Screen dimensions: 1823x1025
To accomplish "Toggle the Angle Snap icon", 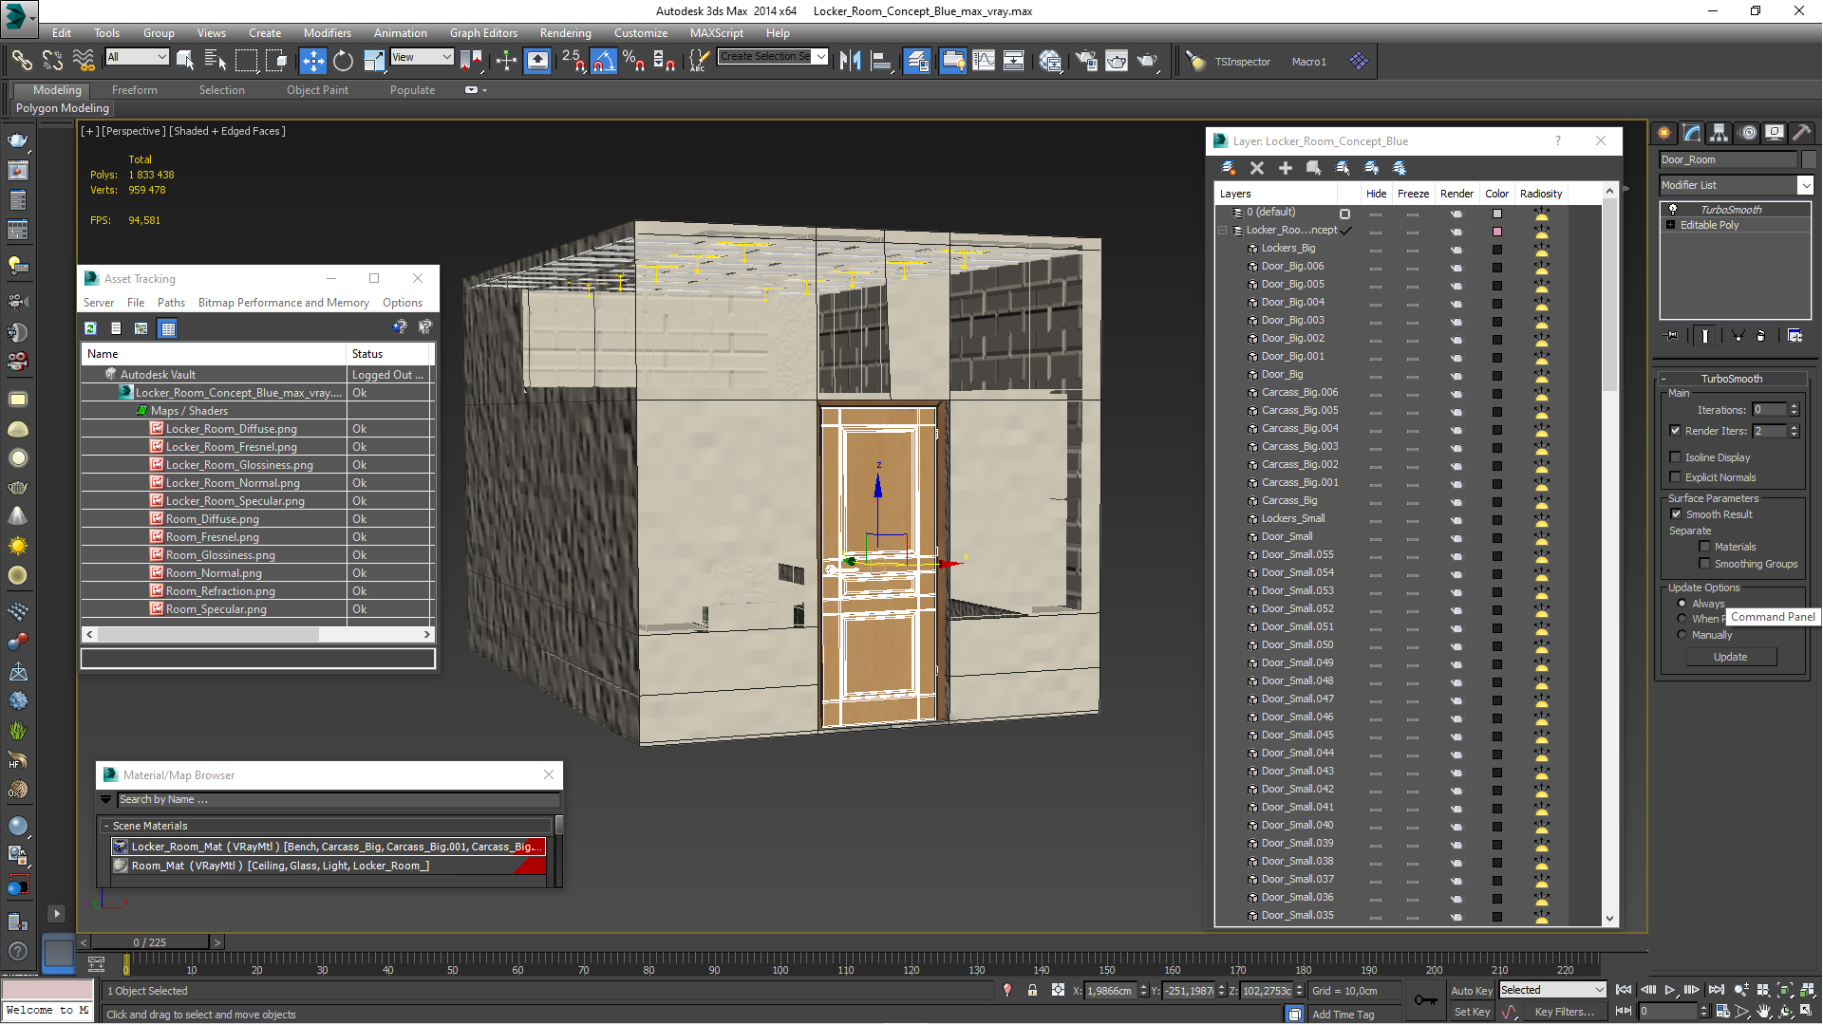I will tap(604, 62).
